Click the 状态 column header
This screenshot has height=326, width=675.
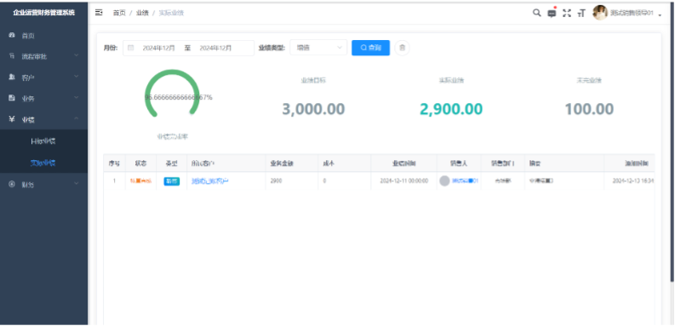pyautogui.click(x=140, y=163)
